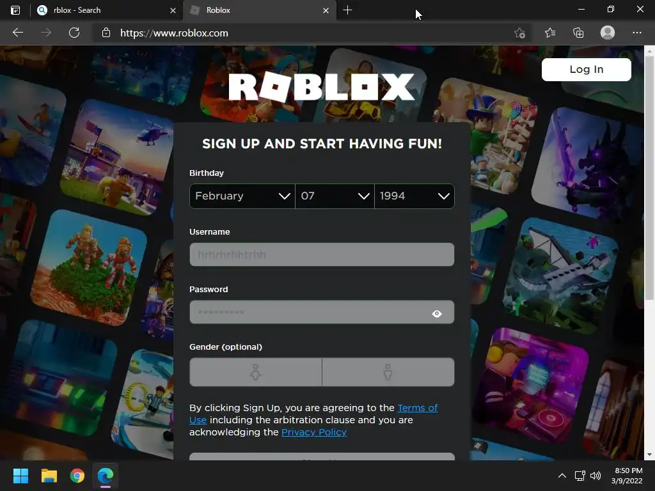Image resolution: width=655 pixels, height=491 pixels.
Task: Click the scrollbar down arrow
Action: pyautogui.click(x=649, y=455)
